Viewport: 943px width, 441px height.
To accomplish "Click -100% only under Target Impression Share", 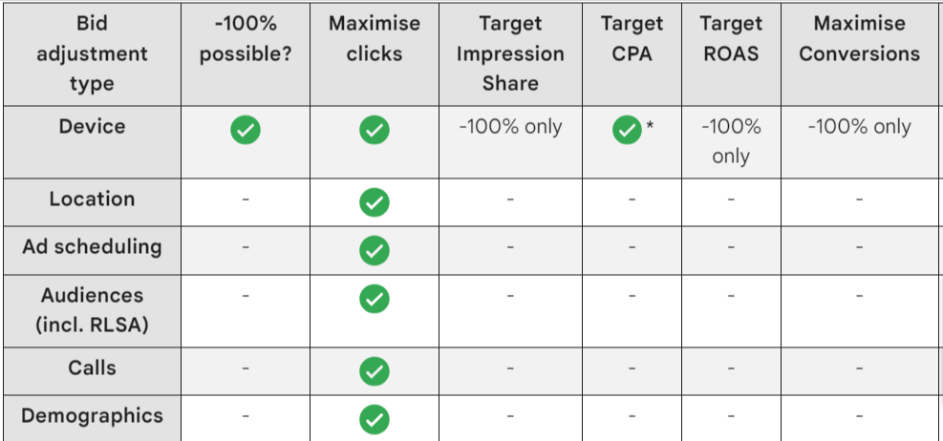I will pos(510,127).
